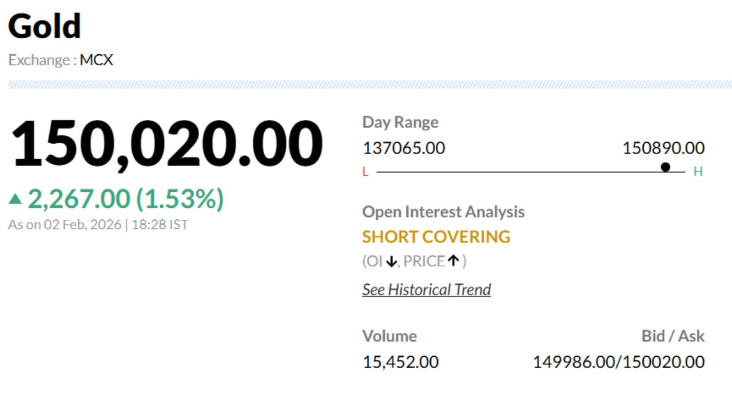Click the Gold commodity title

[x=45, y=26]
